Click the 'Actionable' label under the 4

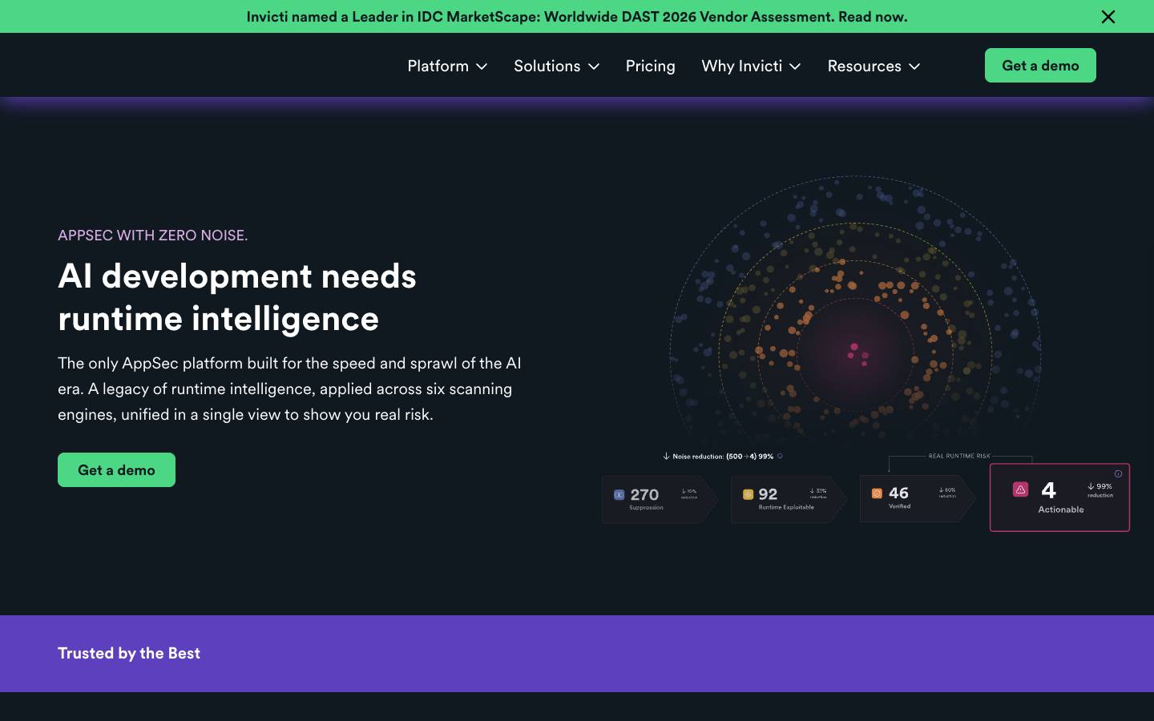[x=1061, y=510]
